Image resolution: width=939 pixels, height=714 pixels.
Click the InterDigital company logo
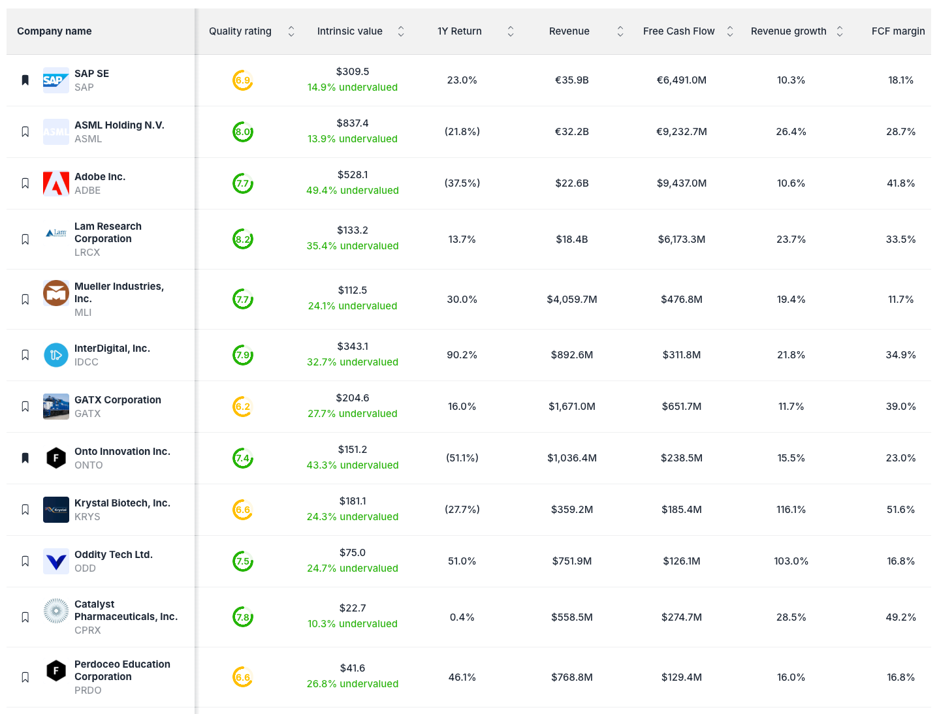tap(56, 355)
